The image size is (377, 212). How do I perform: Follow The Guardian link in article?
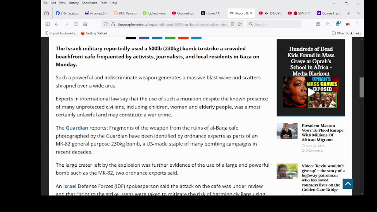pos(72,128)
